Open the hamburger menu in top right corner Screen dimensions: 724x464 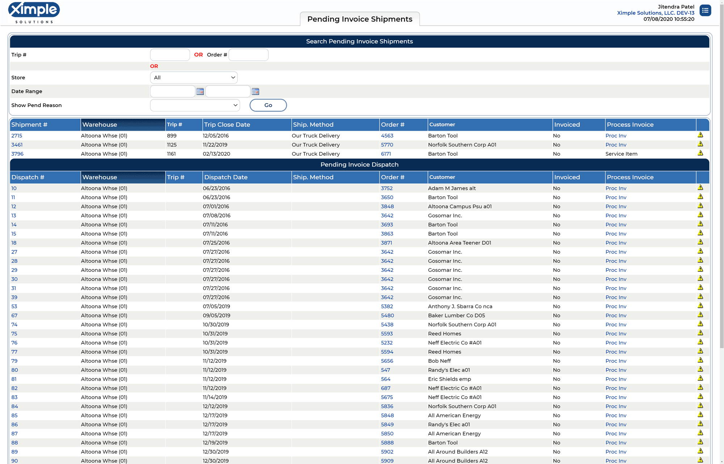(x=705, y=10)
